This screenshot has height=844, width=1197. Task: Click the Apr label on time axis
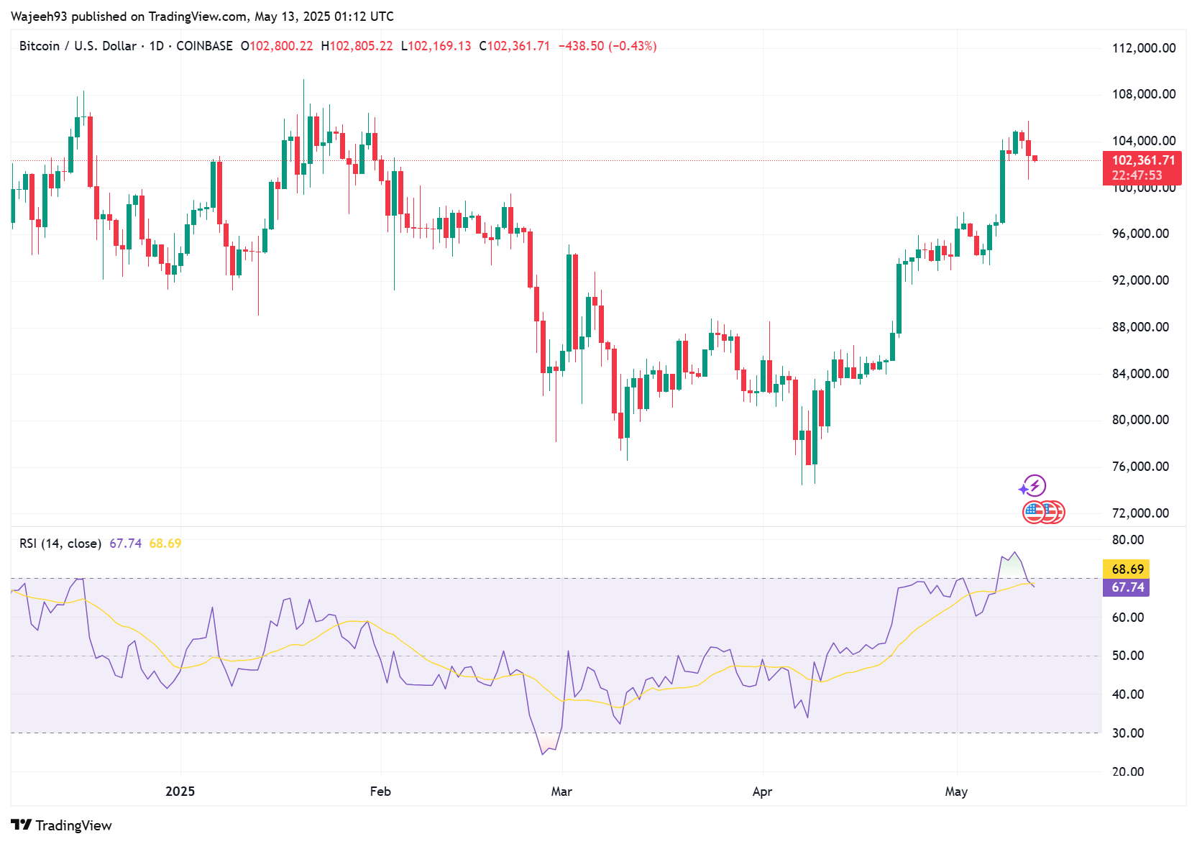point(762,791)
